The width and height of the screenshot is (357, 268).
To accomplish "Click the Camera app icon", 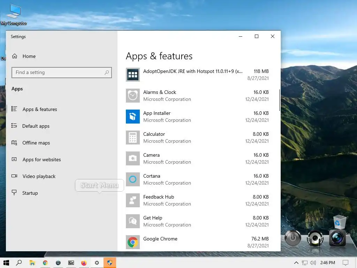I will [x=133, y=158].
